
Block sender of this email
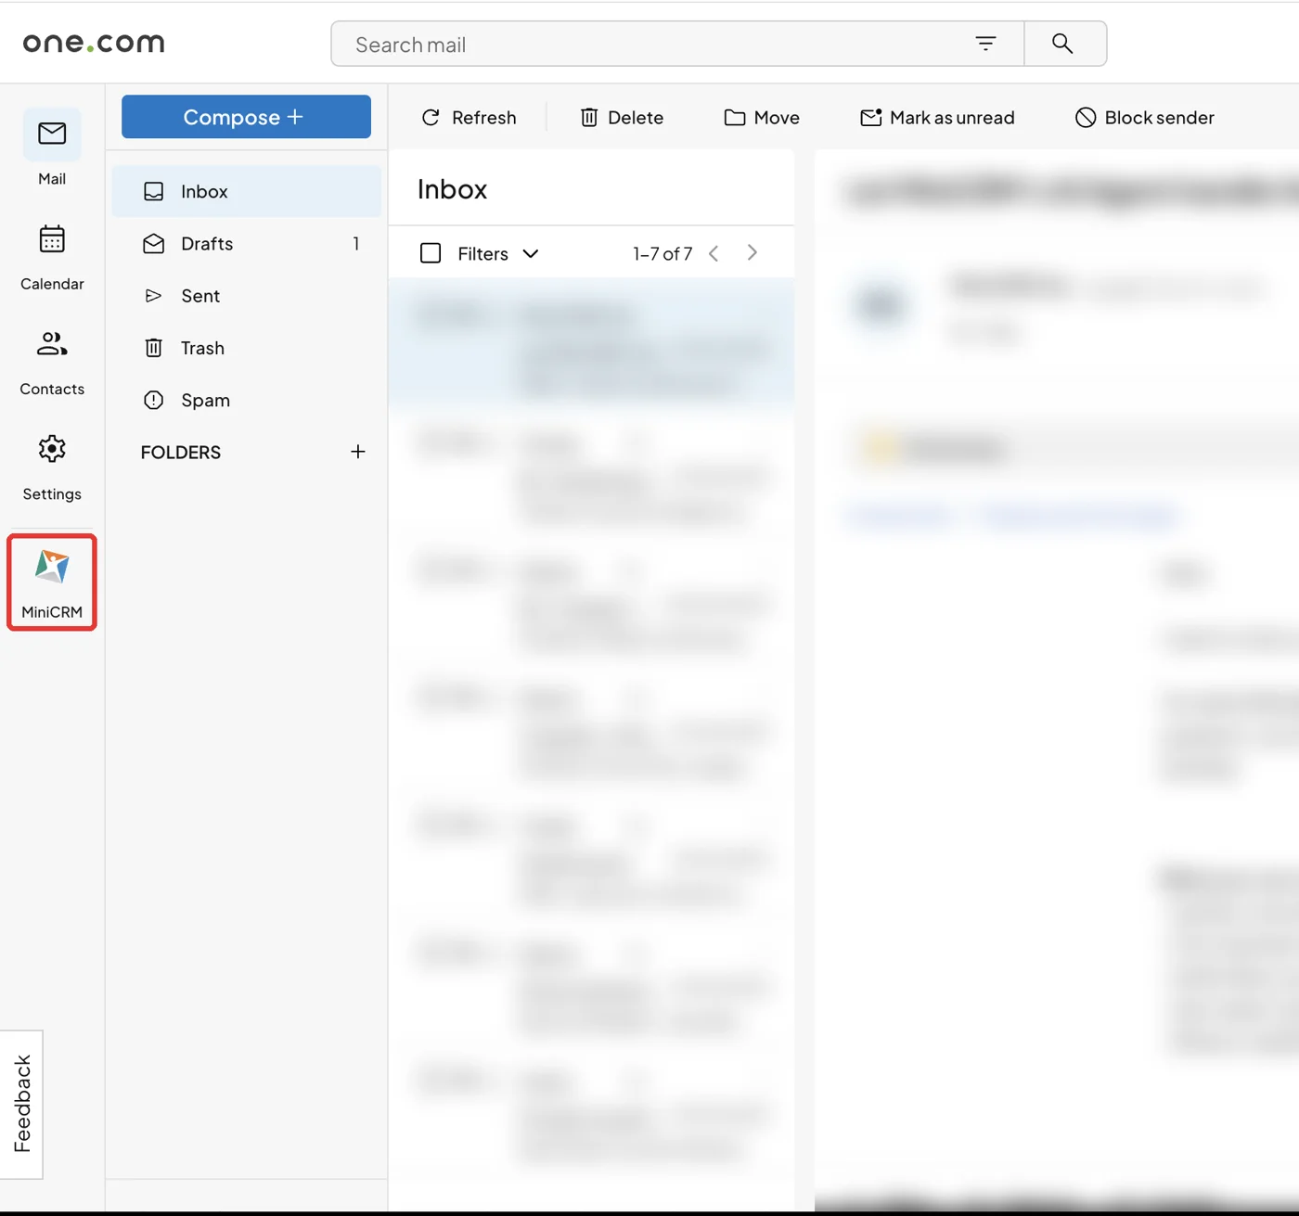(1144, 118)
